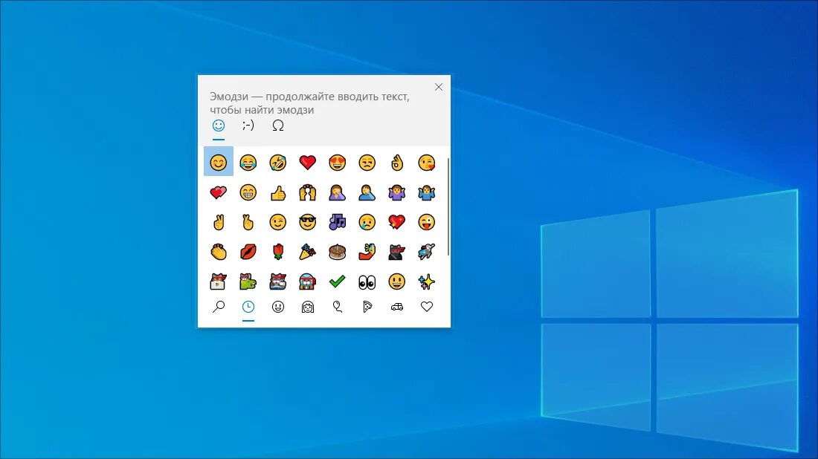The image size is (818, 459).
Task: Select the thumbs up emoji
Action: point(277,192)
